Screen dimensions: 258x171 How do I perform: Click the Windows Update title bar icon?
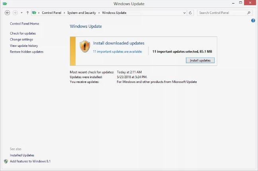pos(4,4)
